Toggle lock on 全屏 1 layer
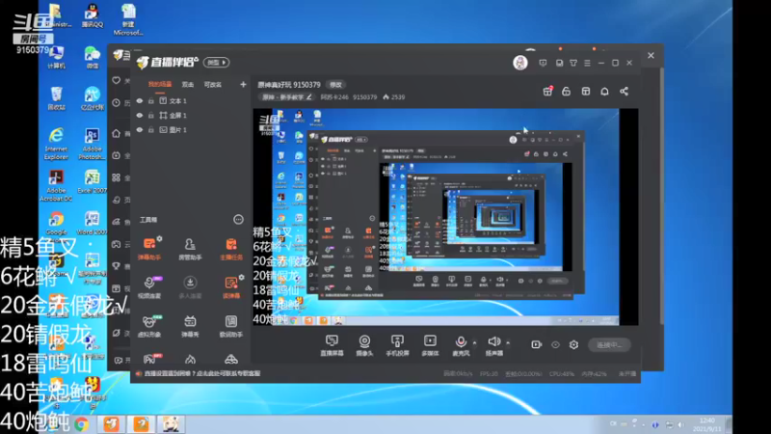The height and width of the screenshot is (434, 771). [151, 115]
